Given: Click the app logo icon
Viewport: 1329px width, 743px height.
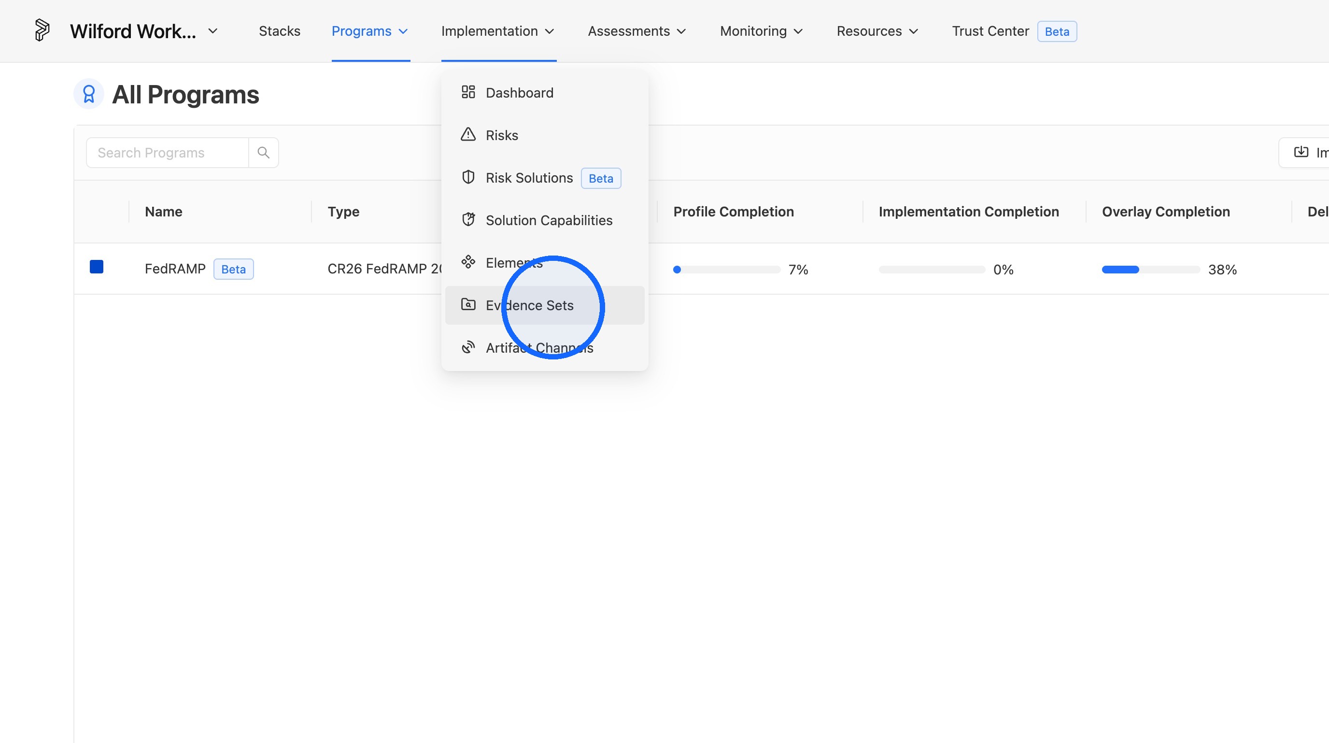Looking at the screenshot, I should 42,30.
